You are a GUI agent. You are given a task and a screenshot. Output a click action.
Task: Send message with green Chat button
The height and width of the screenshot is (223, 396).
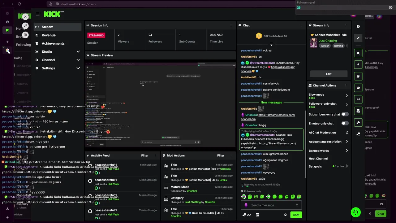[296, 215]
